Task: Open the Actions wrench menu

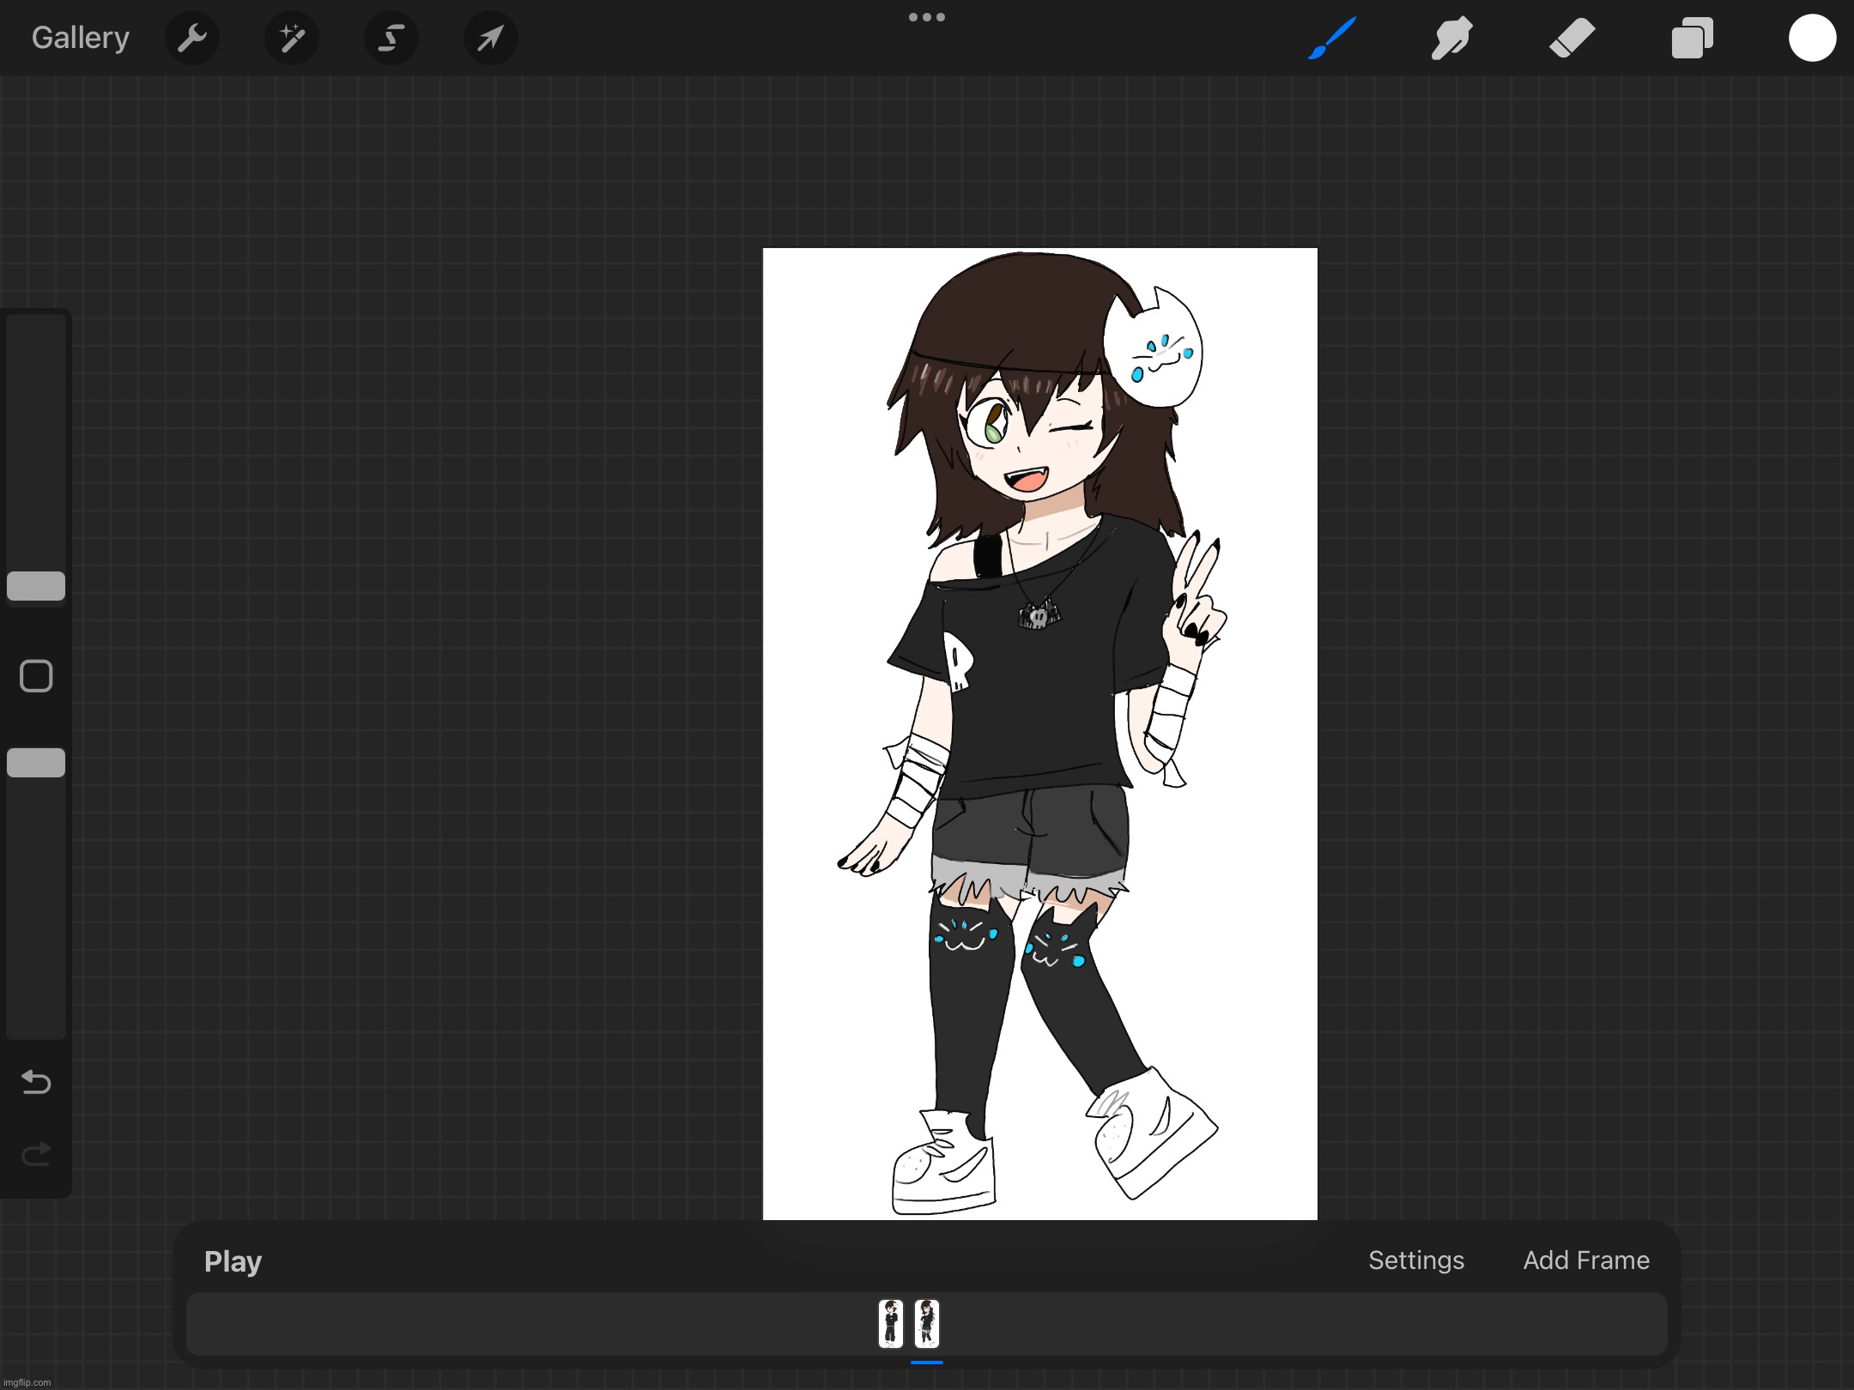Action: pos(192,37)
